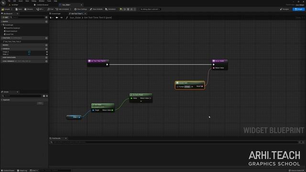Navigate back with the left arrow
Screen dimensions: 306x172
pos(57,18)
